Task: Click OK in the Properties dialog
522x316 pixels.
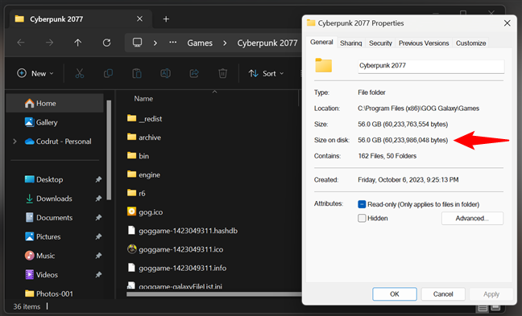Action: coord(395,294)
